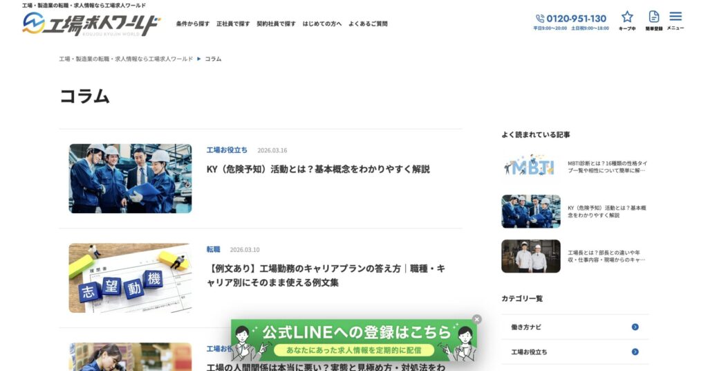Open 正社員で探す in the header navigation
The width and height of the screenshot is (708, 371).
(x=233, y=24)
